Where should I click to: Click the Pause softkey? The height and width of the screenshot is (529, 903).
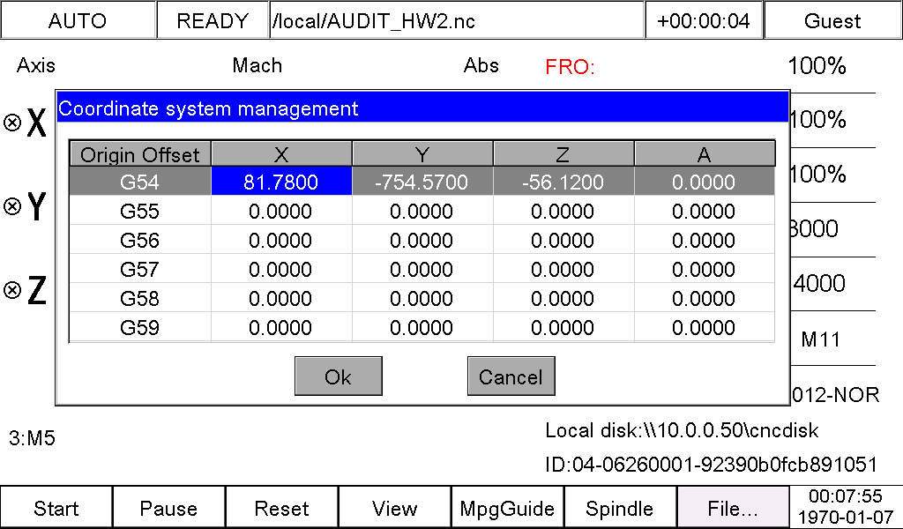tap(168, 508)
